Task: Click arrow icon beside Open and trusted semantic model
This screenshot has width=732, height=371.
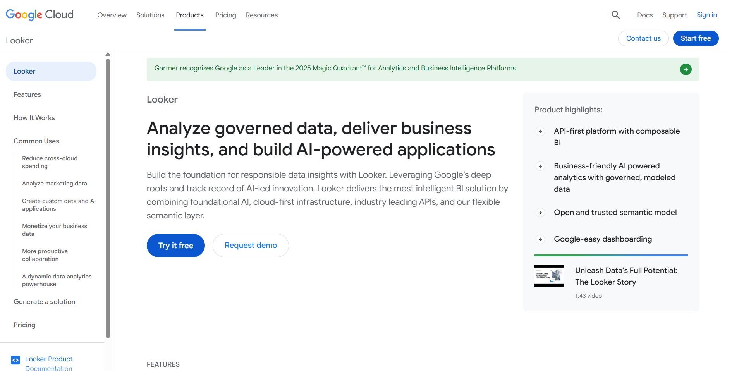Action: pyautogui.click(x=540, y=213)
